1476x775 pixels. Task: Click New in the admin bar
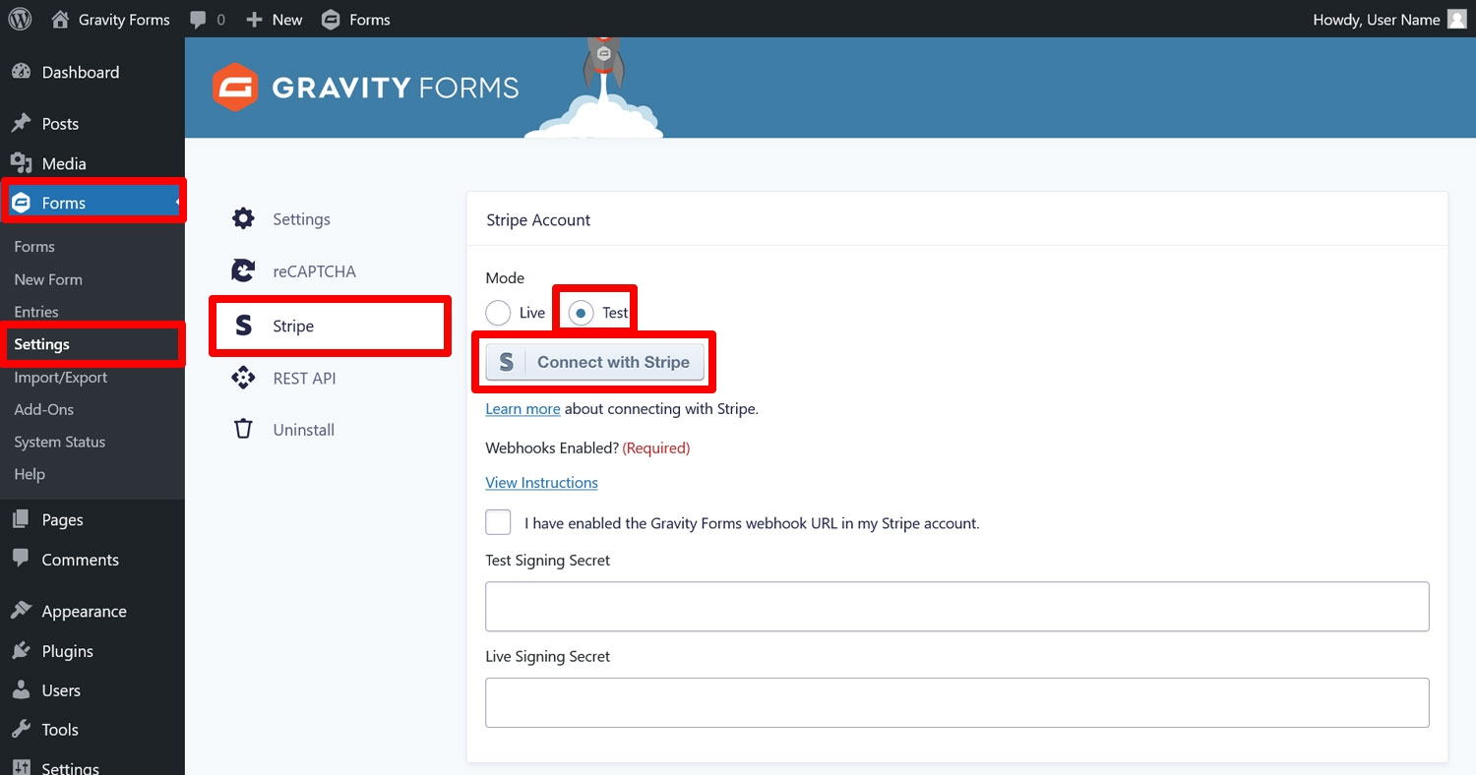(287, 20)
